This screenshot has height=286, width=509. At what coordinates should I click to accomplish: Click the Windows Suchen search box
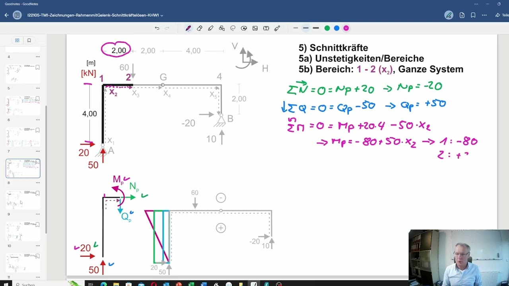coord(28,284)
